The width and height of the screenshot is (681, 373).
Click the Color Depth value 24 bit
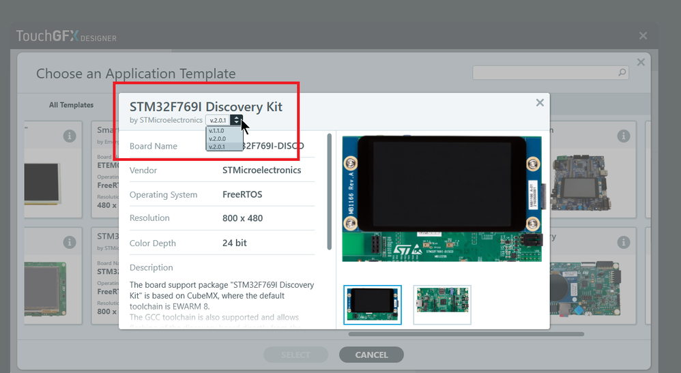coord(235,243)
